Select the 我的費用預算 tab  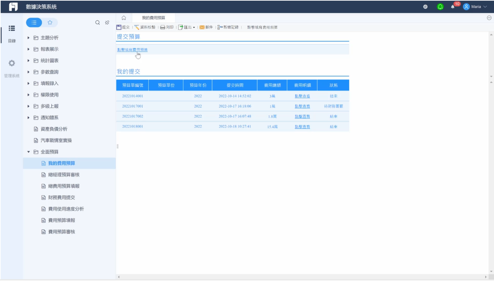(x=153, y=18)
